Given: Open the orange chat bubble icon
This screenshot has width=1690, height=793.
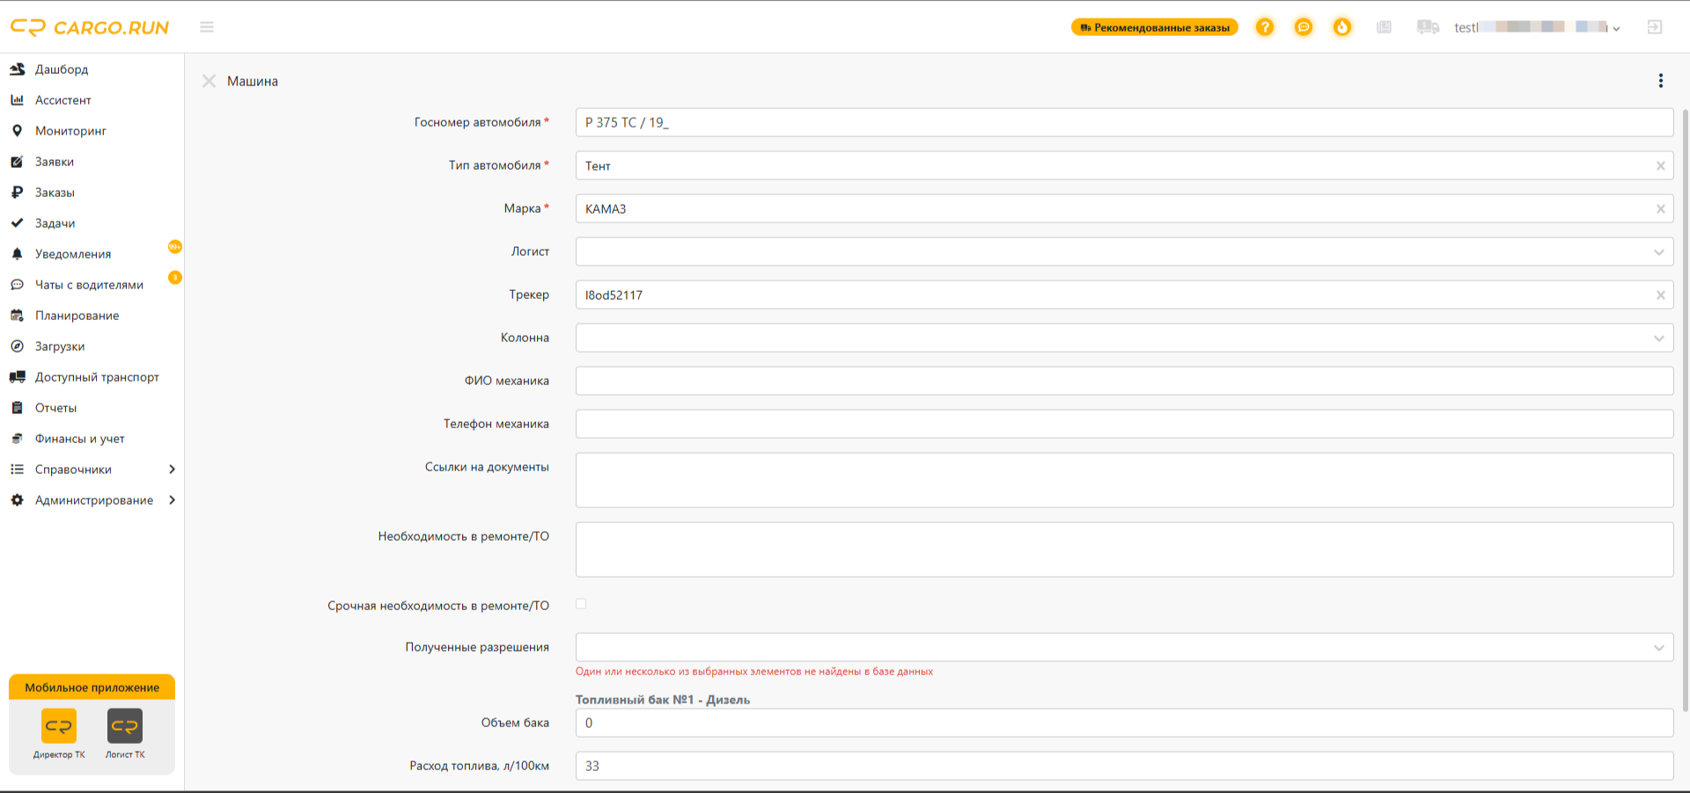Looking at the screenshot, I should pyautogui.click(x=1304, y=27).
